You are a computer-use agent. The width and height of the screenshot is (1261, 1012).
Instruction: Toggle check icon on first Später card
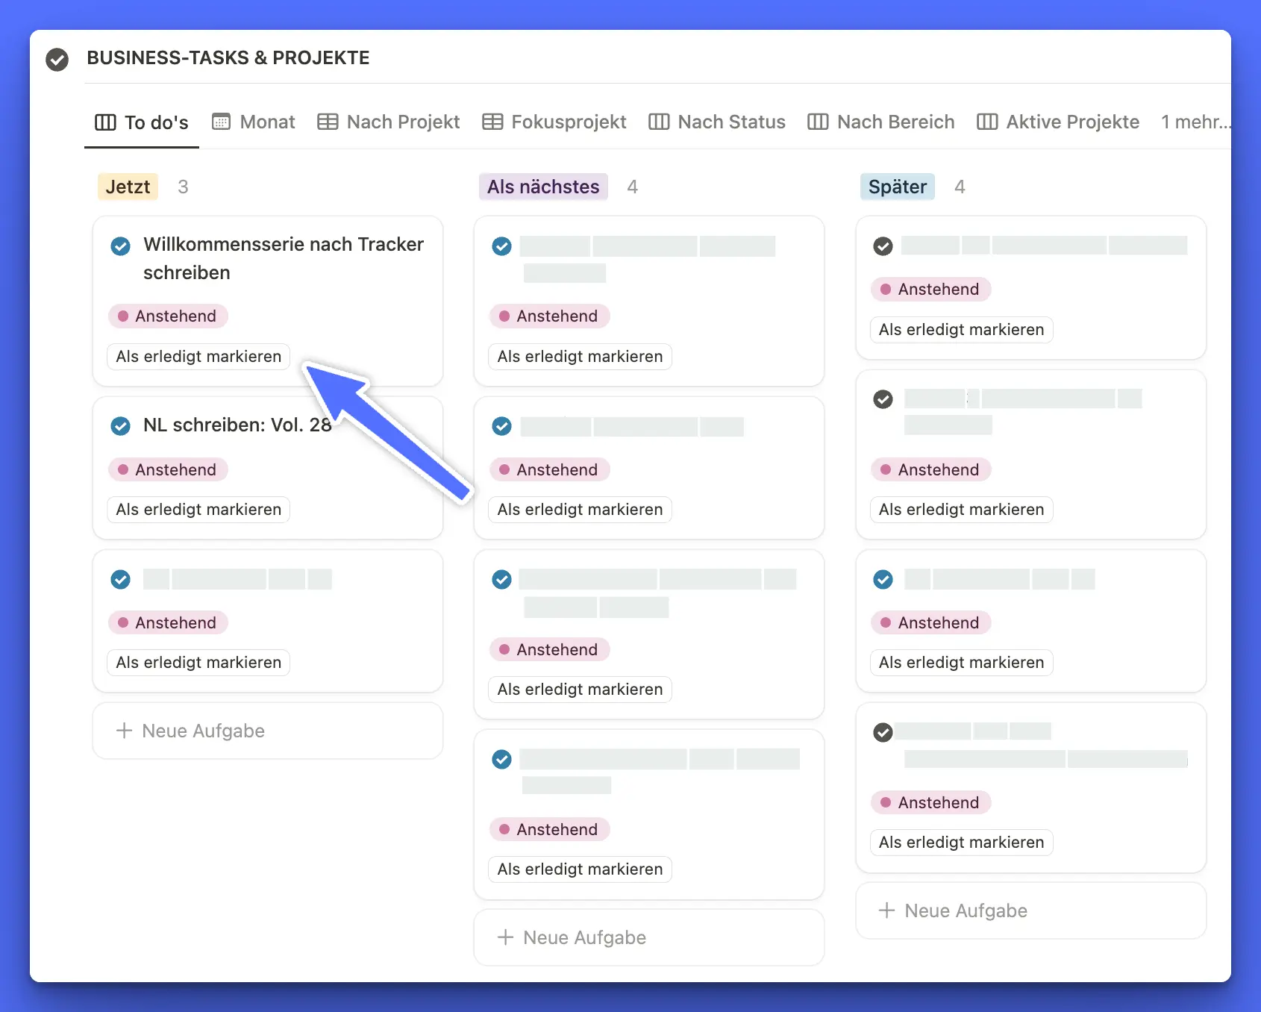coord(883,246)
